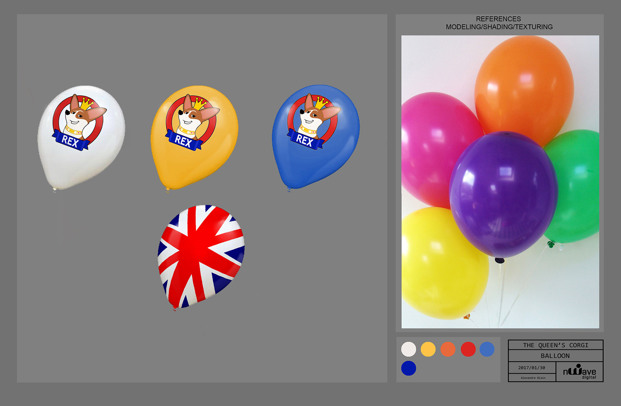Viewport: 621px width, 406px height.
Task: Click the corgi logo on the white balloon
Action: pos(79,122)
